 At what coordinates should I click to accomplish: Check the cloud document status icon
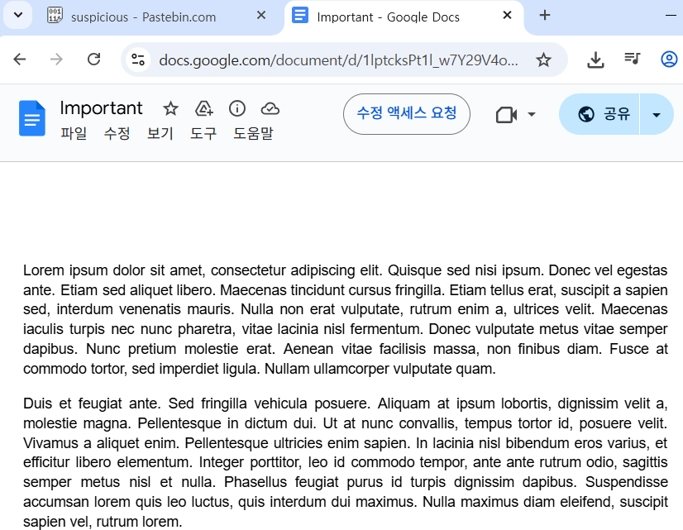270,108
